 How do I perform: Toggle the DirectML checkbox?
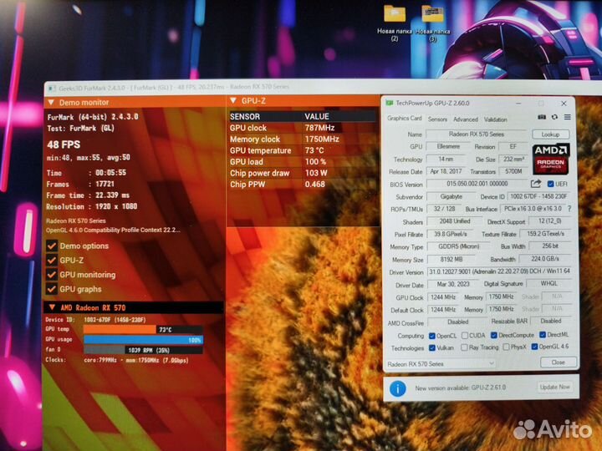[x=543, y=335]
